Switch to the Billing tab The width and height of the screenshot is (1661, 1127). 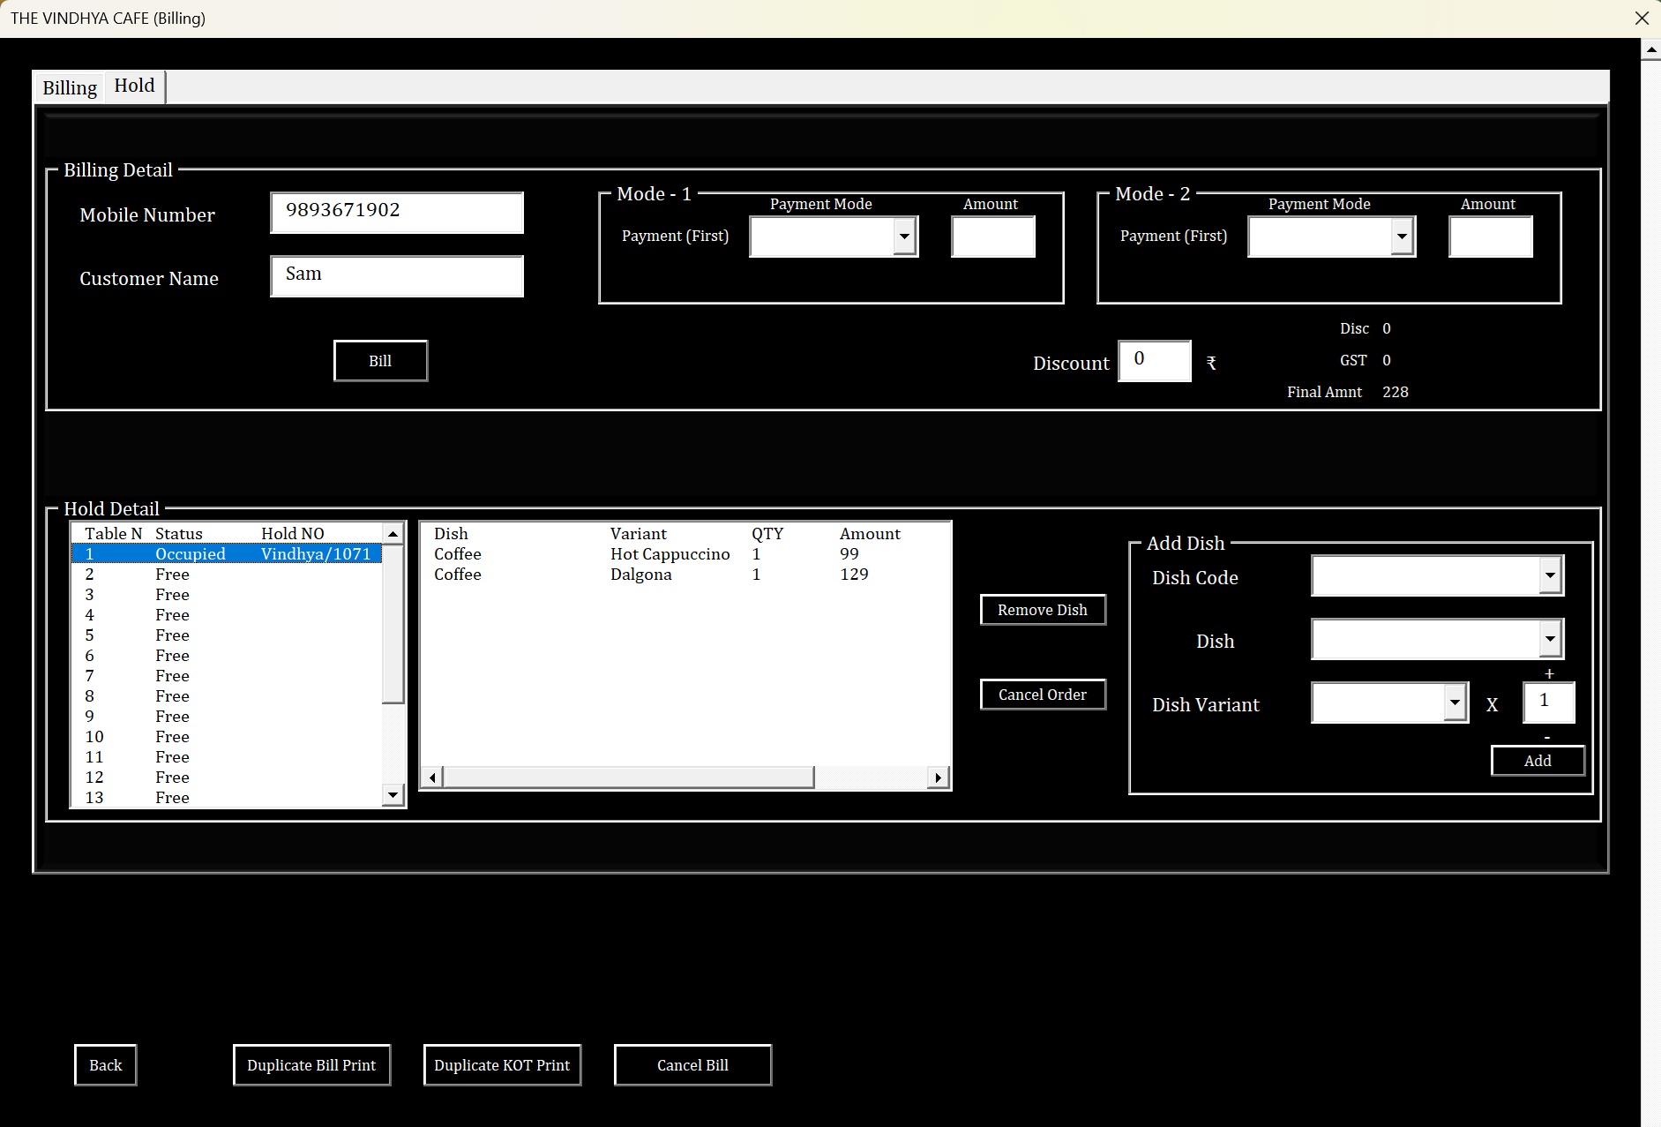[x=69, y=86]
